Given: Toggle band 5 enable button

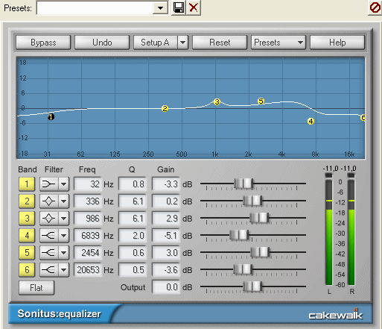Looking at the screenshot, I should coord(27,253).
